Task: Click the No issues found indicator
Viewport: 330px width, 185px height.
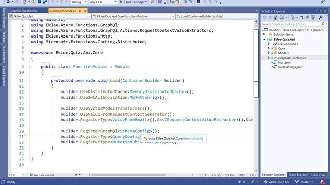Action: pos(42,175)
